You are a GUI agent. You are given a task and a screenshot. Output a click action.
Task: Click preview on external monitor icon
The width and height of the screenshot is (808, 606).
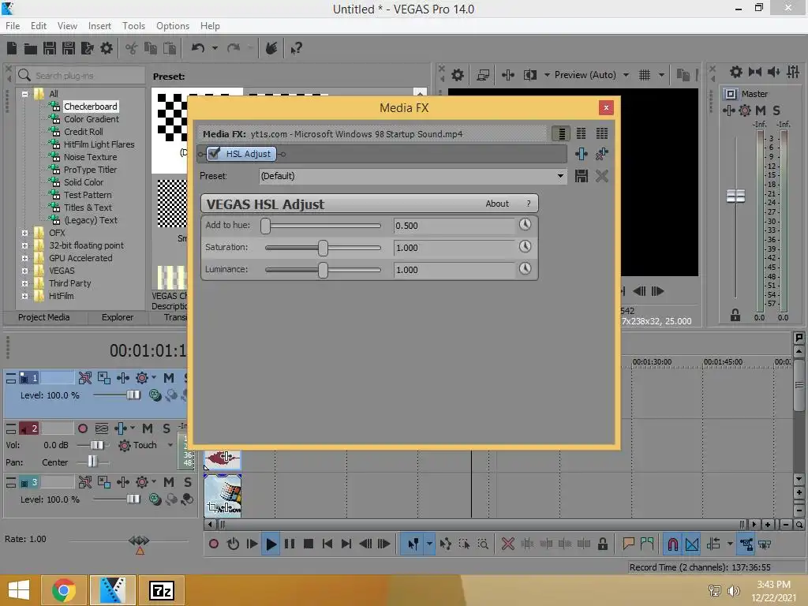[x=483, y=75]
